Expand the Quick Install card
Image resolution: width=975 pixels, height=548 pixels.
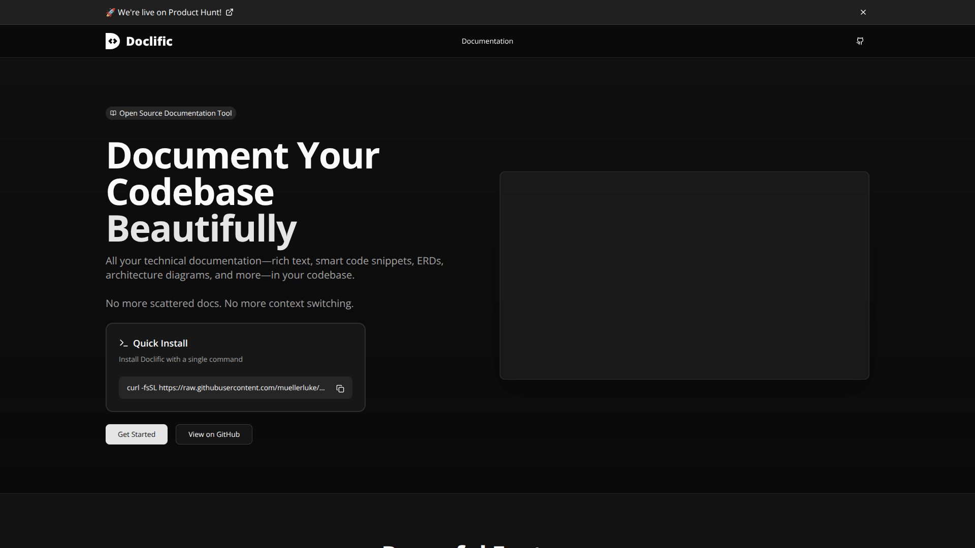click(235, 367)
